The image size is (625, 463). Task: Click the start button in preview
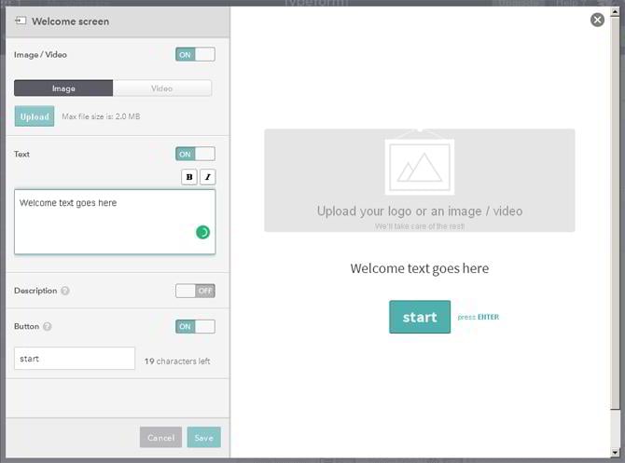[x=420, y=317]
